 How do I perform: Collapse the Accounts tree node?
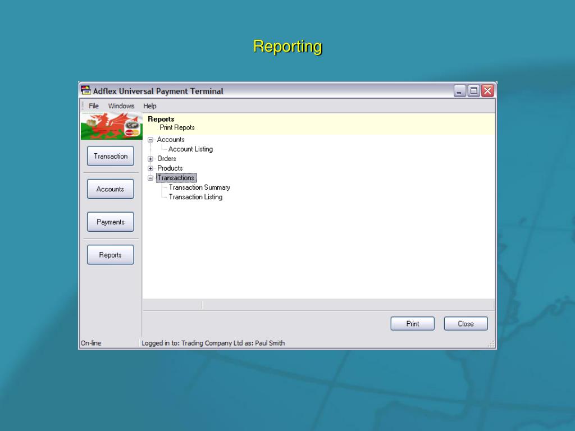[x=150, y=140]
